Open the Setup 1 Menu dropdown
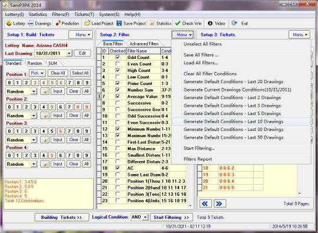This screenshot has width=318, height=233. (x=81, y=35)
